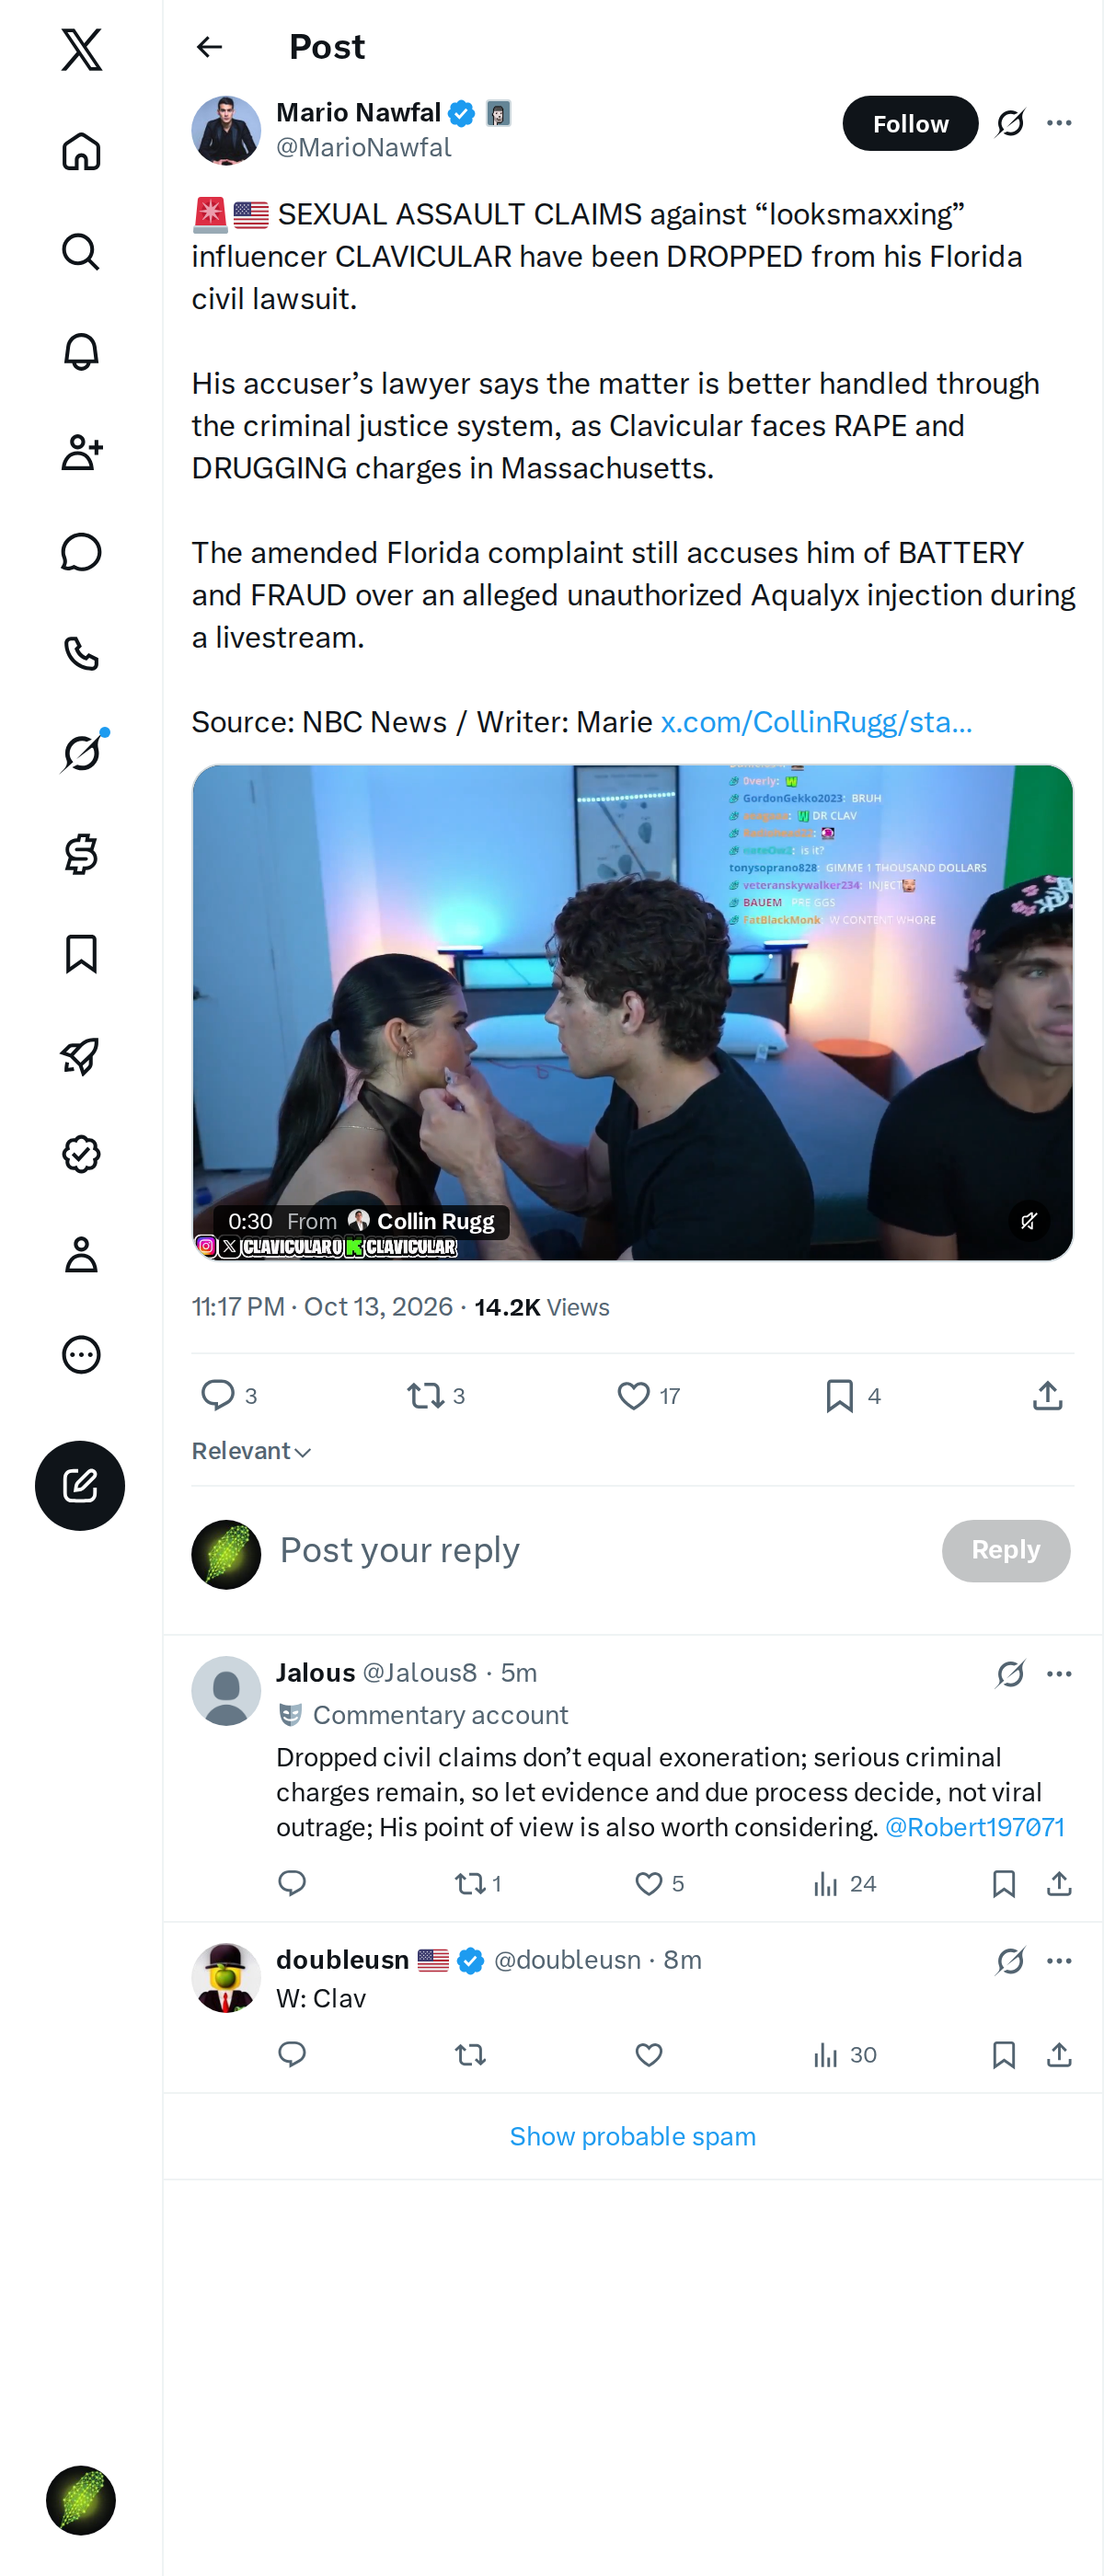Open the Premium rocket icon
This screenshot has width=1104, height=2576.
click(81, 1055)
